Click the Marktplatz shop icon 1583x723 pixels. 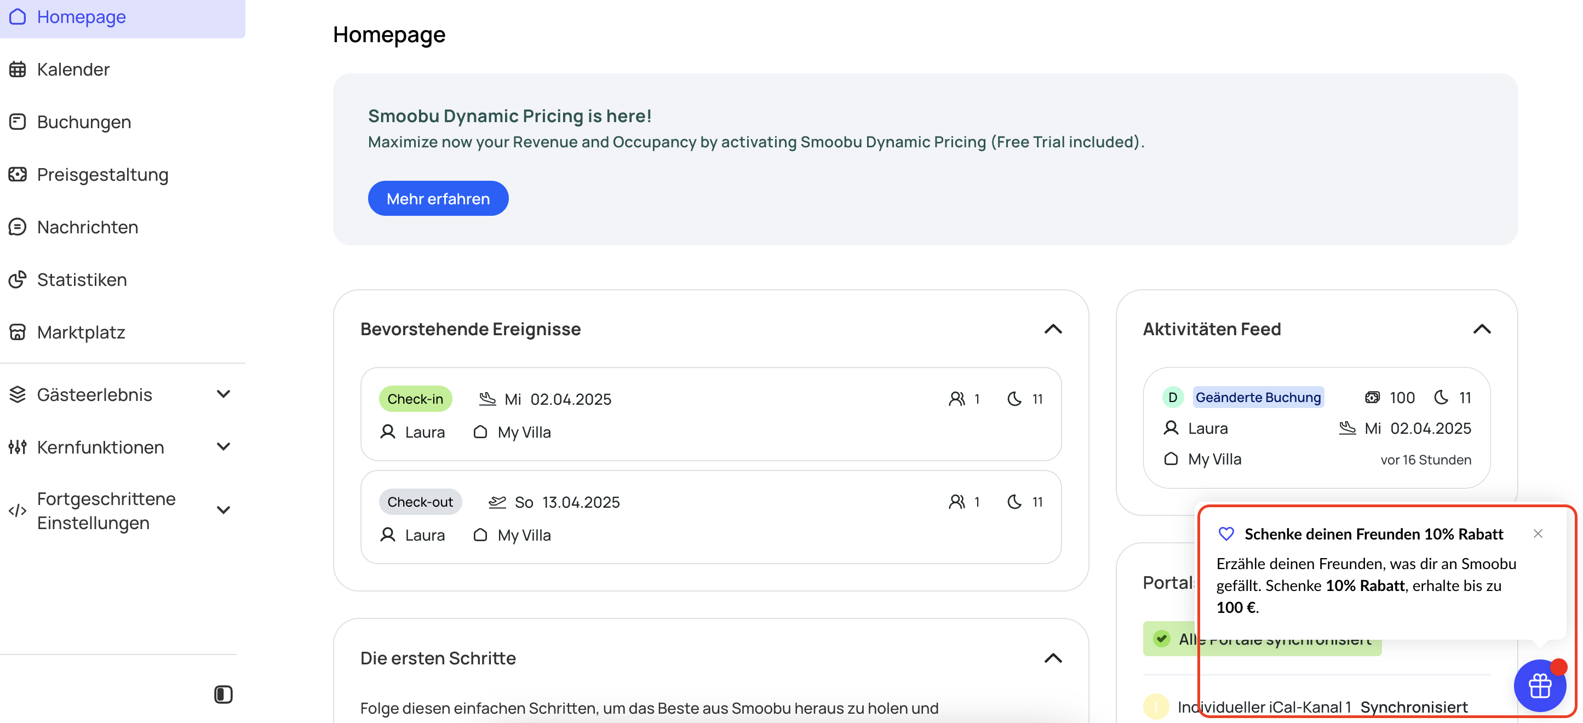[17, 332]
